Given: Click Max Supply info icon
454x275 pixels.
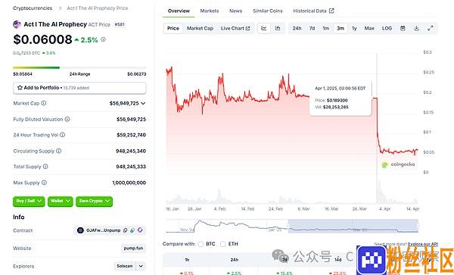Looking at the screenshot, I should 44,183.
